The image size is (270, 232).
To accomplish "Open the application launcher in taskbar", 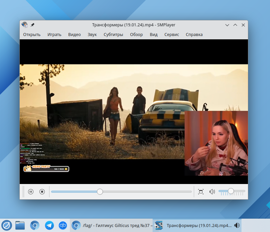I will tap(7, 225).
